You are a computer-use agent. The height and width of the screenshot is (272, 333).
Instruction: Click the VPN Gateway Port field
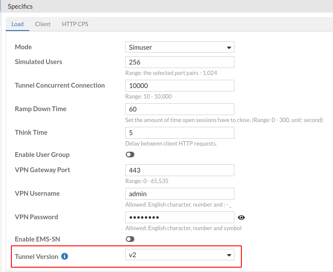(x=179, y=170)
